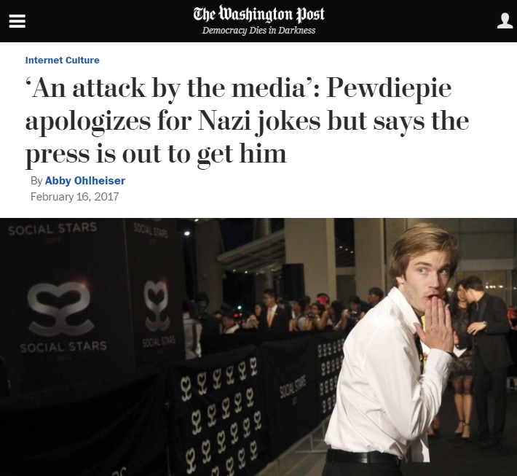The width and height of the screenshot is (517, 476).
Task: View author Abby Ohlheiser's page
Action: pos(85,181)
